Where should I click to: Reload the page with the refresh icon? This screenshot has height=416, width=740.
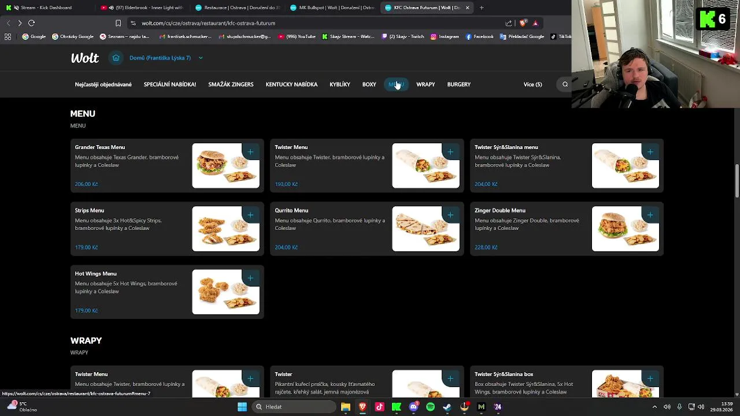click(x=31, y=23)
